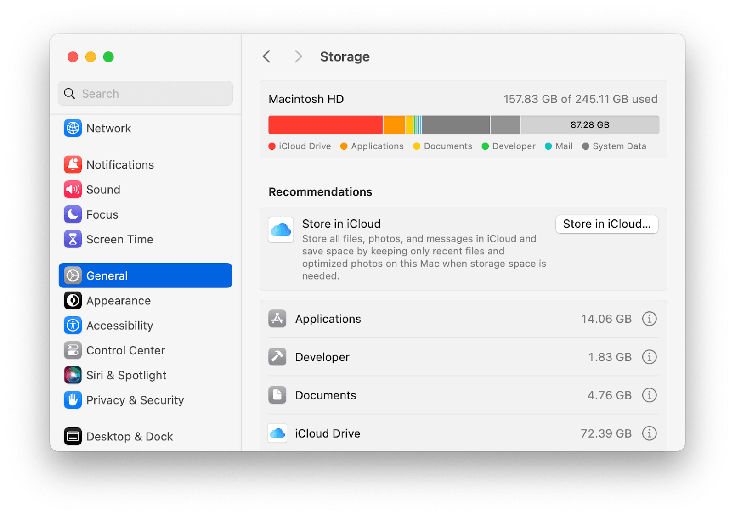
Task: Click the Store in iCloud button
Action: [606, 224]
